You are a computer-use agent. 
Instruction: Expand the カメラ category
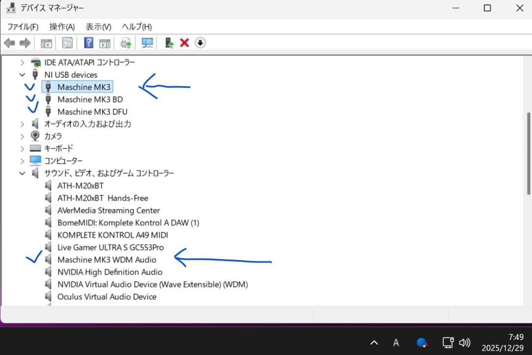coord(22,136)
